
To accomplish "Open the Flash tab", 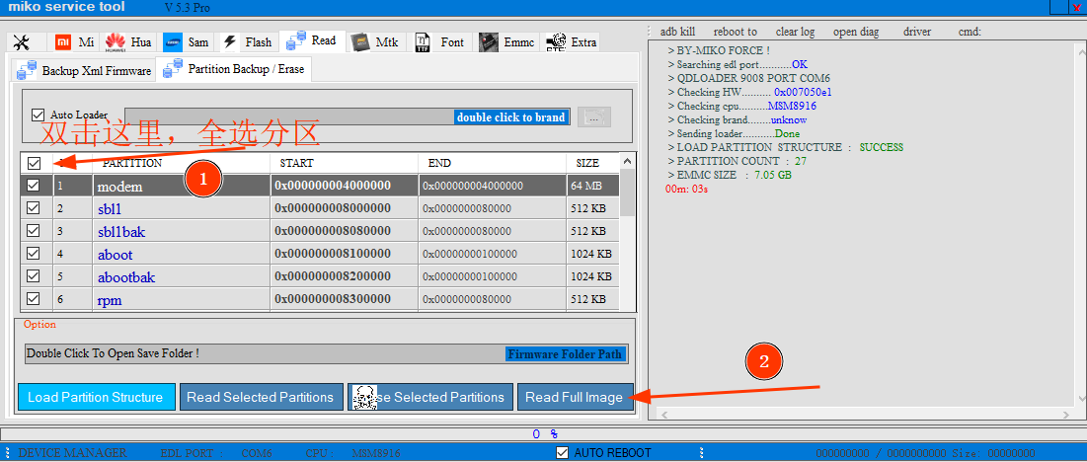I will point(248,42).
